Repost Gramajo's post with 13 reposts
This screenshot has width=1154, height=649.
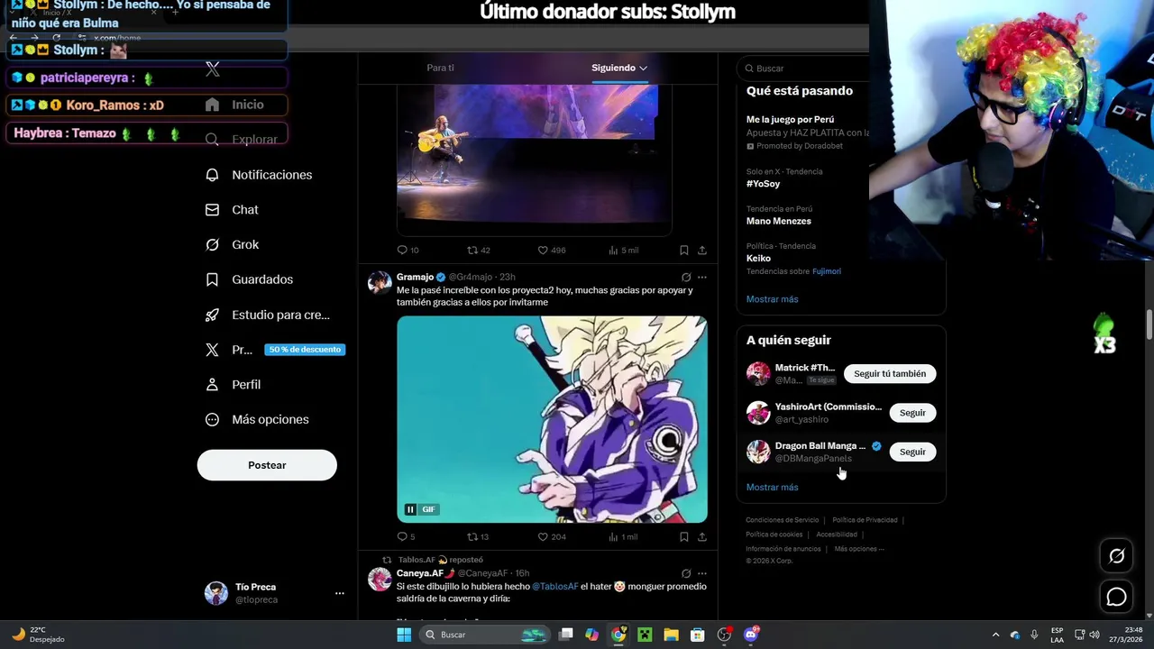[478, 536]
